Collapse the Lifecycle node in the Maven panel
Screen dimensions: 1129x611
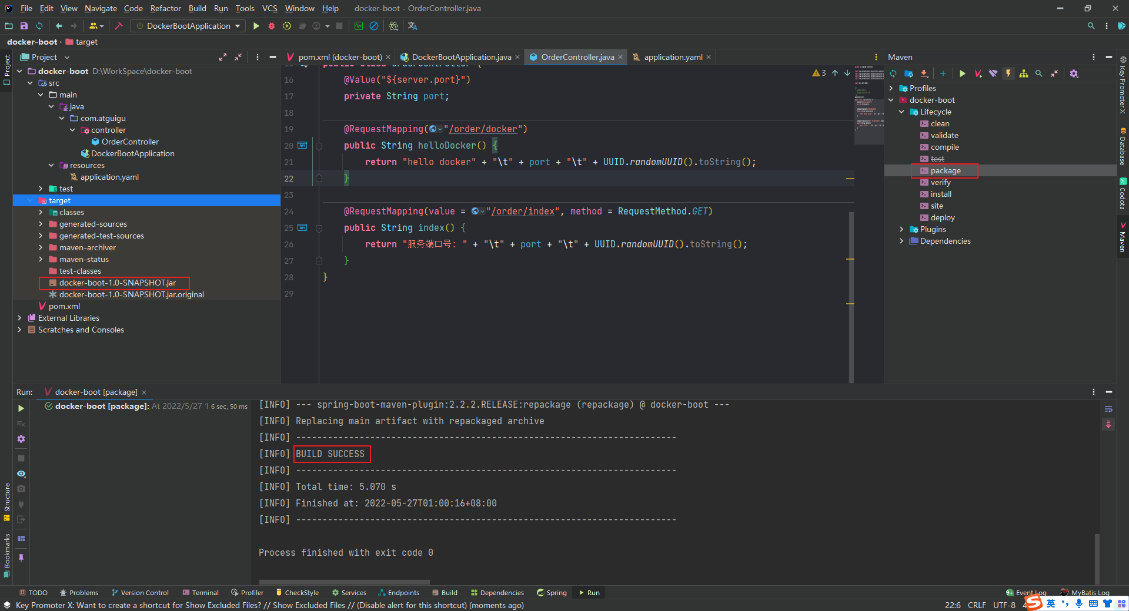coord(901,112)
